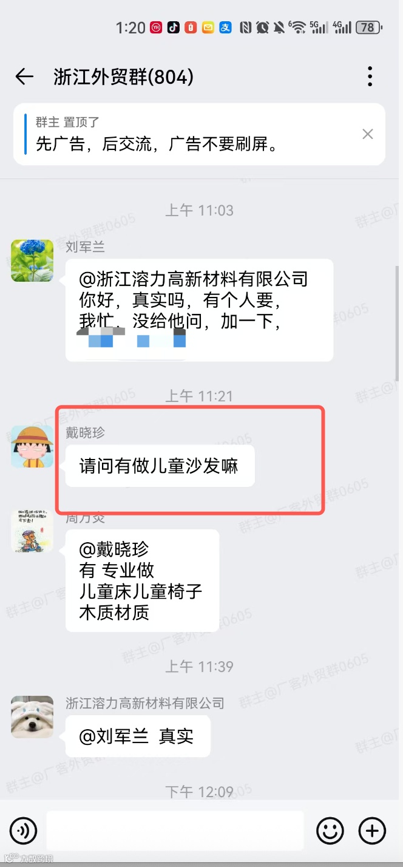Open 周万炎's profile avatar

(x=32, y=531)
